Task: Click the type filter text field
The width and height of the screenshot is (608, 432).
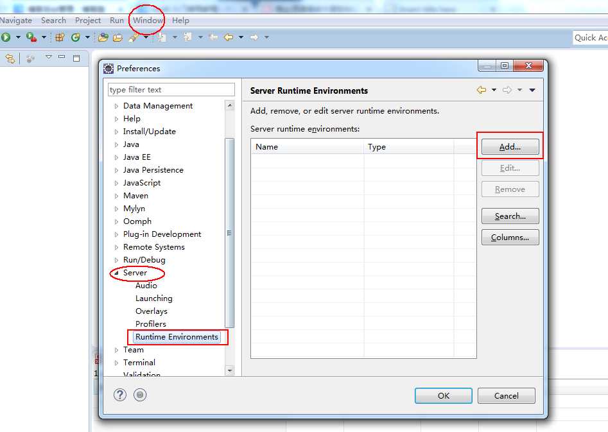Action: click(171, 90)
